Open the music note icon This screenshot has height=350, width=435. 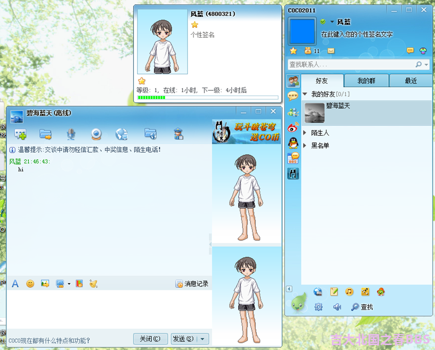coord(349,292)
